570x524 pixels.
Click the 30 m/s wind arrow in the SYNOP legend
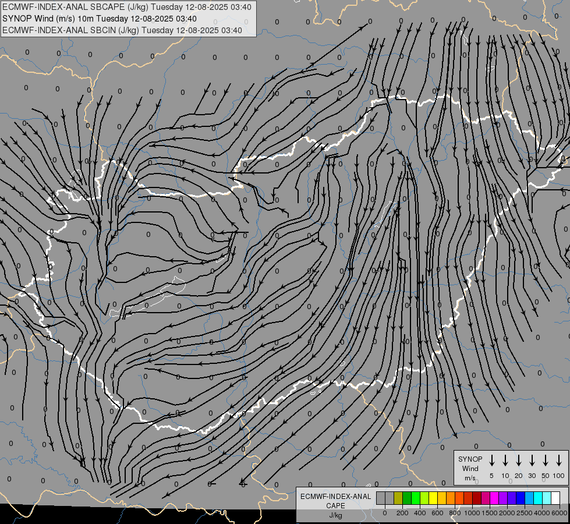pos(532,461)
